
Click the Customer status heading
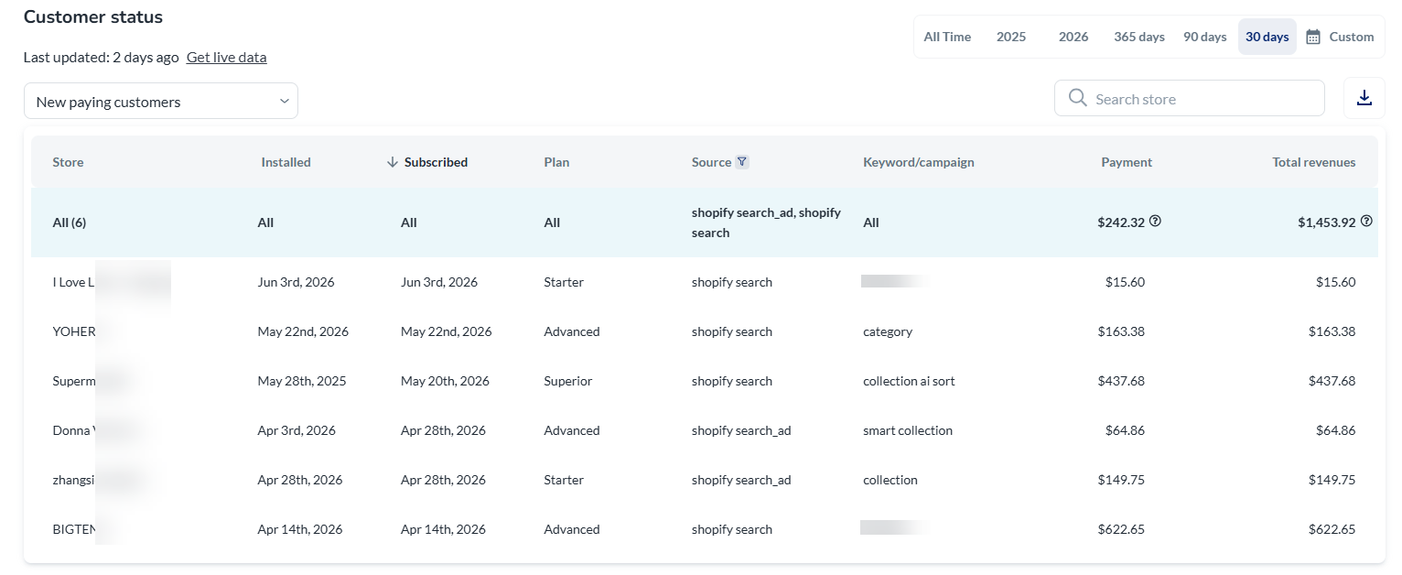tap(93, 16)
